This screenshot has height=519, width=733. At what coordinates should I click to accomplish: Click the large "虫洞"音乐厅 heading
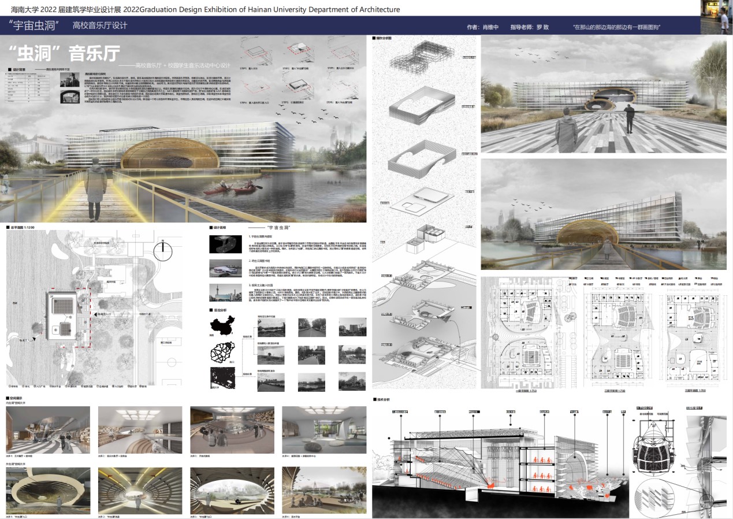[x=63, y=54]
